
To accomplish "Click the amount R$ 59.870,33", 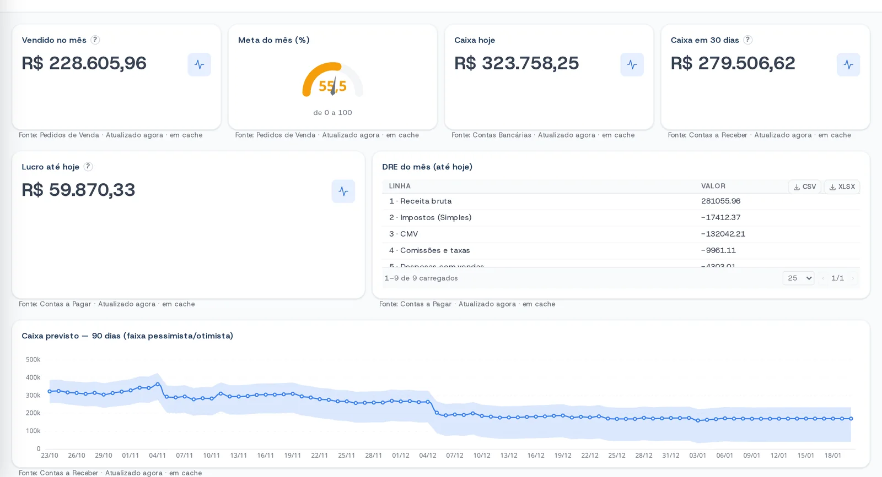I will pos(78,190).
